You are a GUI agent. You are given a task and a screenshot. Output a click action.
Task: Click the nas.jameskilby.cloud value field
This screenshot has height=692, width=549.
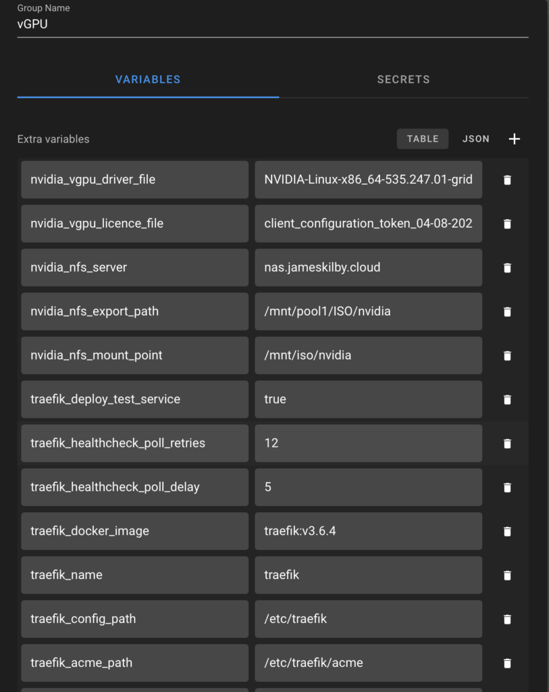pyautogui.click(x=368, y=268)
